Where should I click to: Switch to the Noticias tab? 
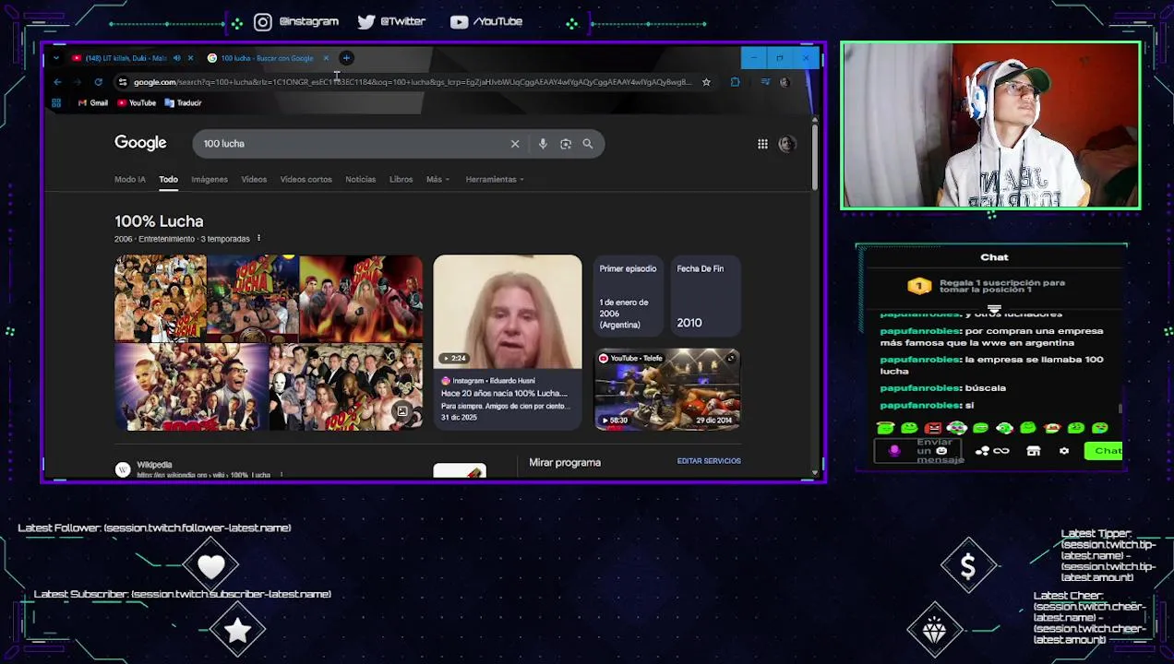360,179
